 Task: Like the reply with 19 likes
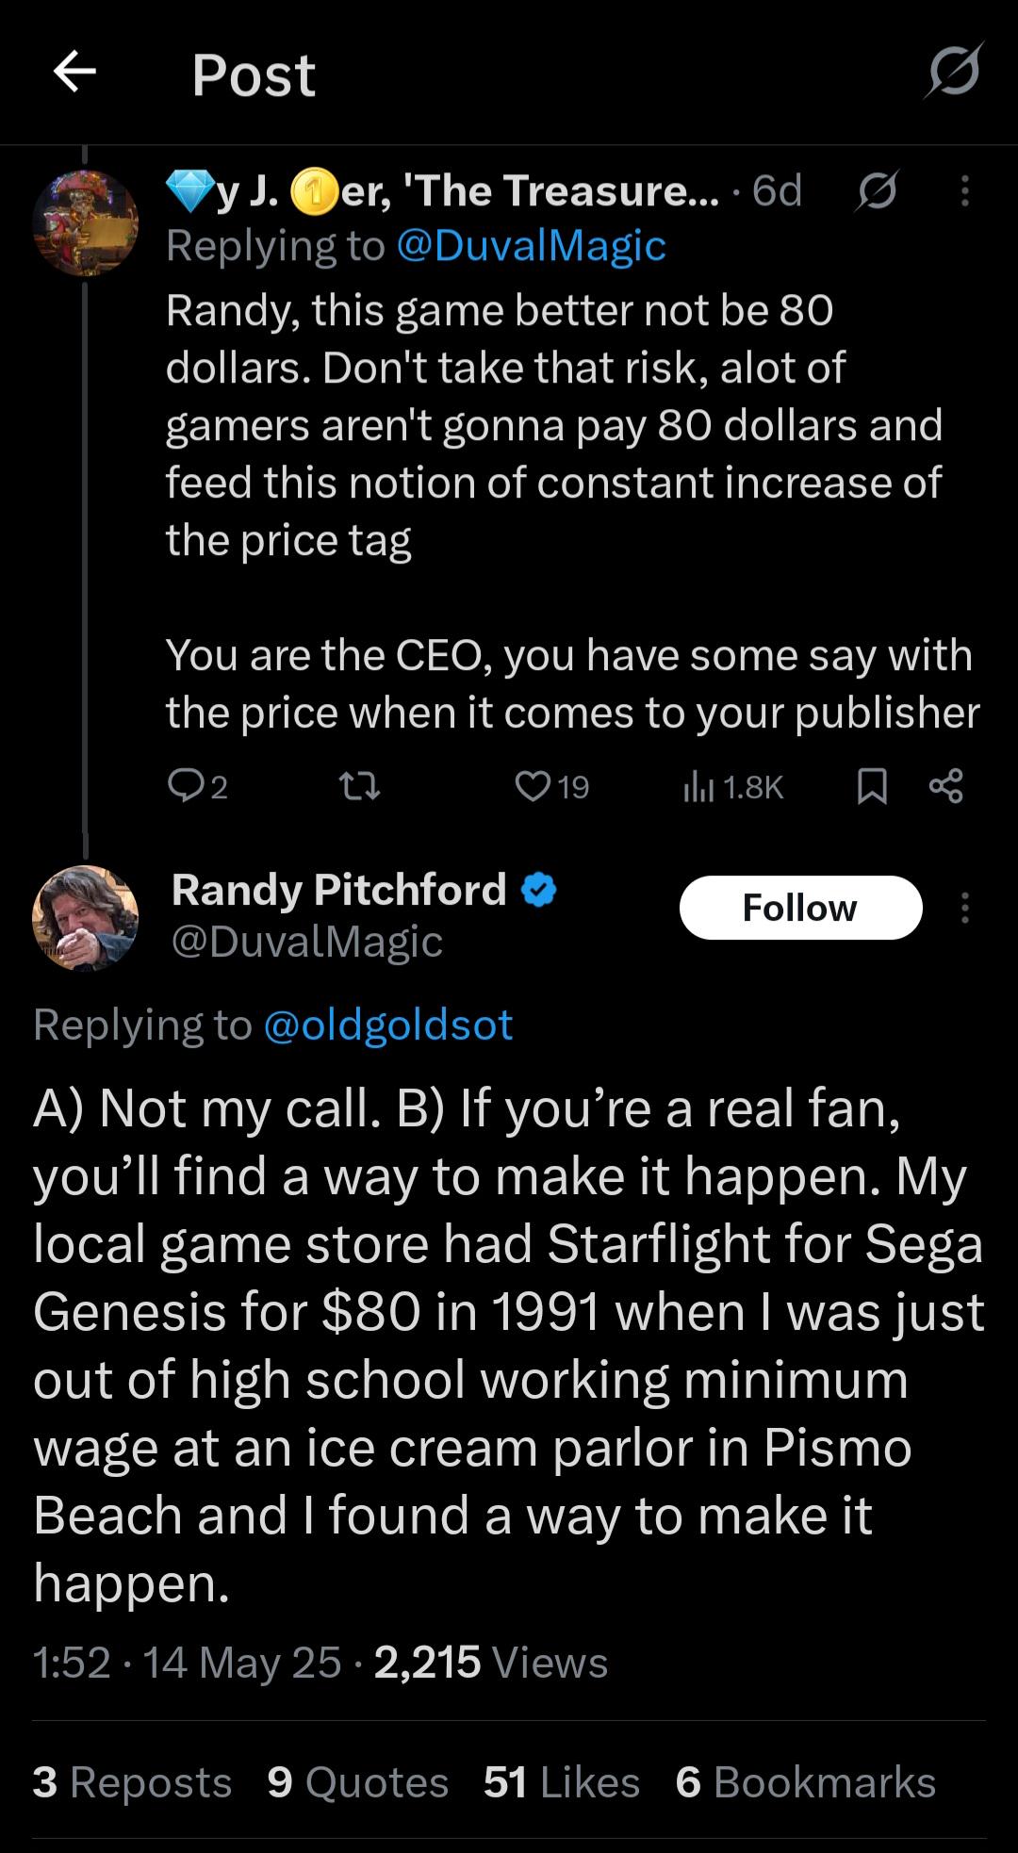pos(534,785)
